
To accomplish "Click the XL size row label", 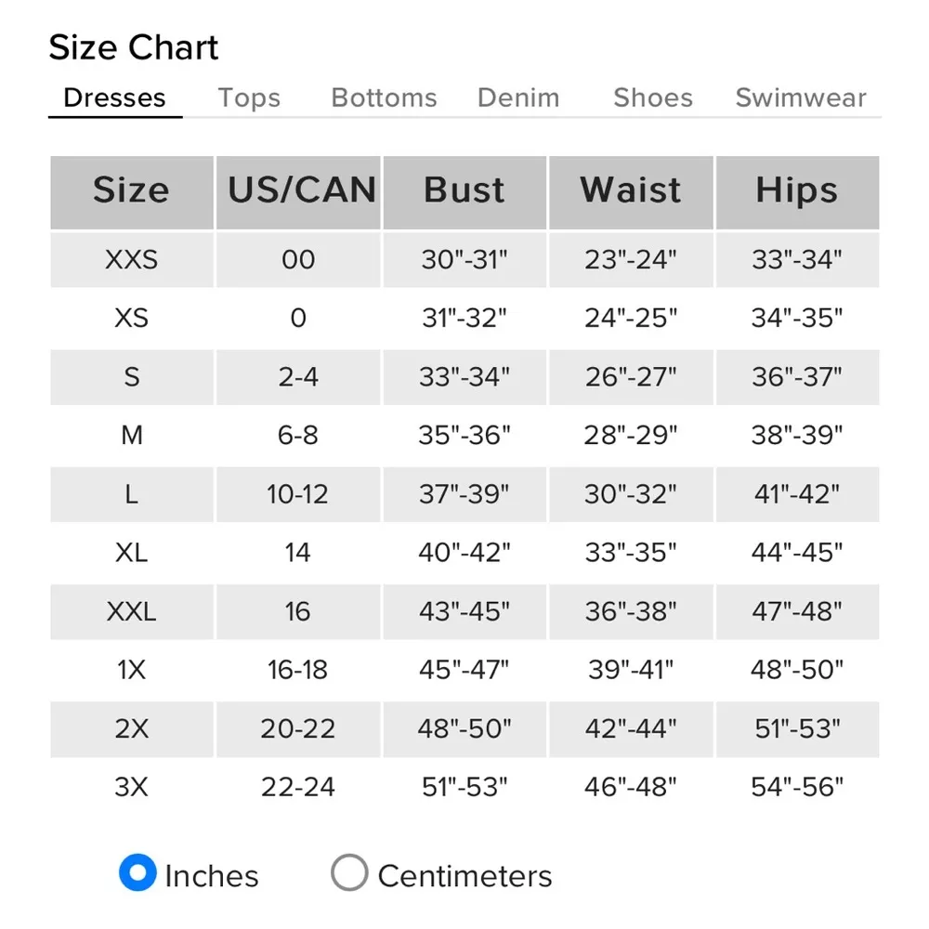I will [131, 553].
